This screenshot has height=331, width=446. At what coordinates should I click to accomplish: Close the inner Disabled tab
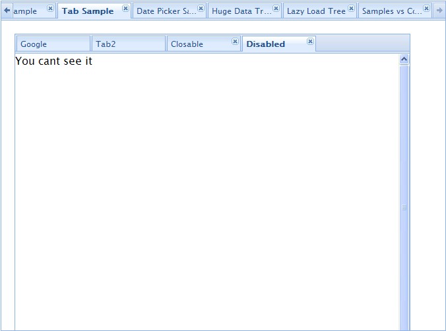pyautogui.click(x=310, y=42)
